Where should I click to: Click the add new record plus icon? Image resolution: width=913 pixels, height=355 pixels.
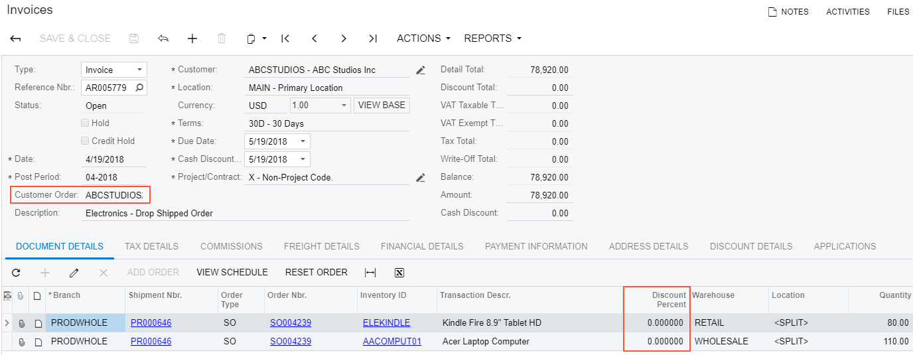click(192, 38)
